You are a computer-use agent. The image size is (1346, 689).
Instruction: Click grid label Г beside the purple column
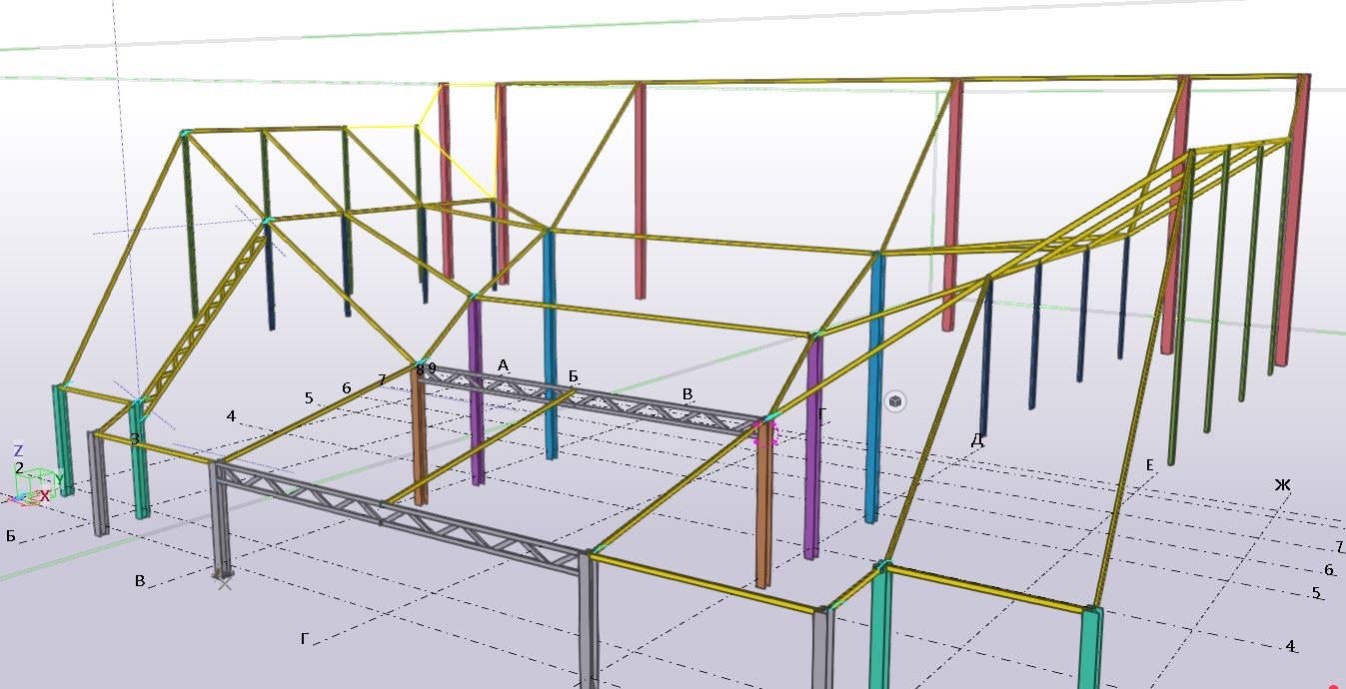tap(822, 414)
